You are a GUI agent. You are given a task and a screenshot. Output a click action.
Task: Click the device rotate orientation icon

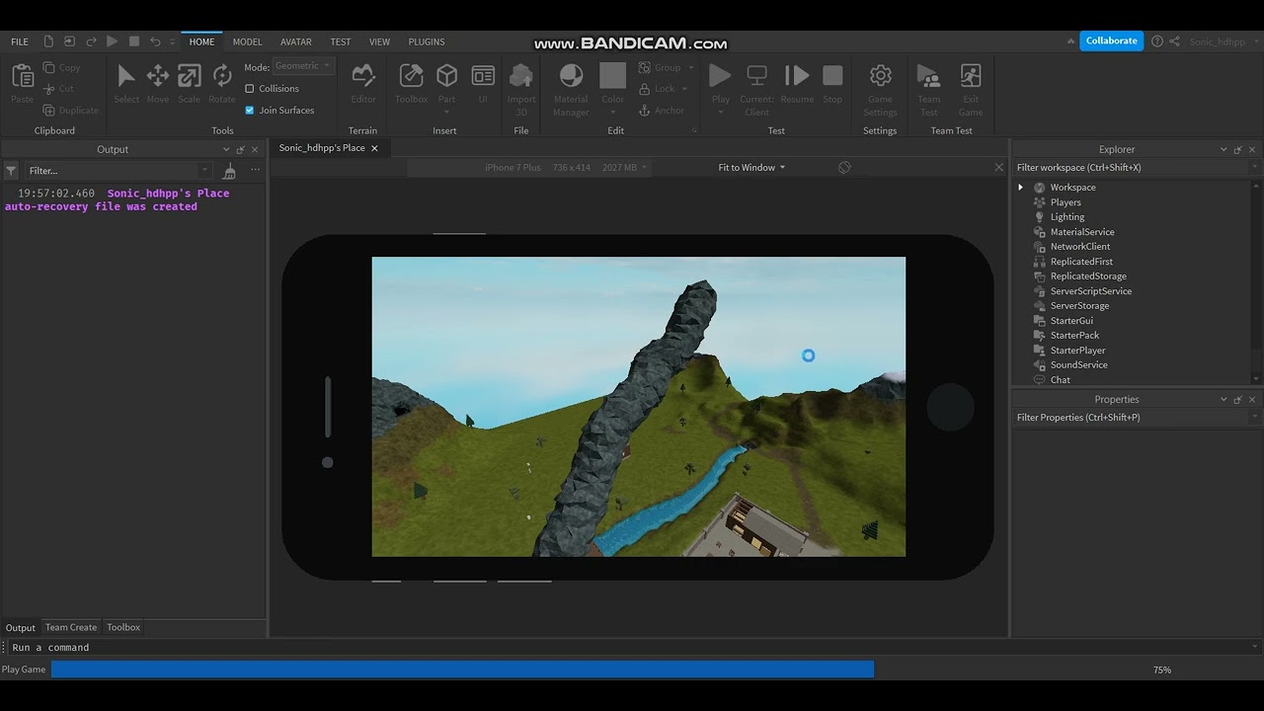tap(844, 168)
